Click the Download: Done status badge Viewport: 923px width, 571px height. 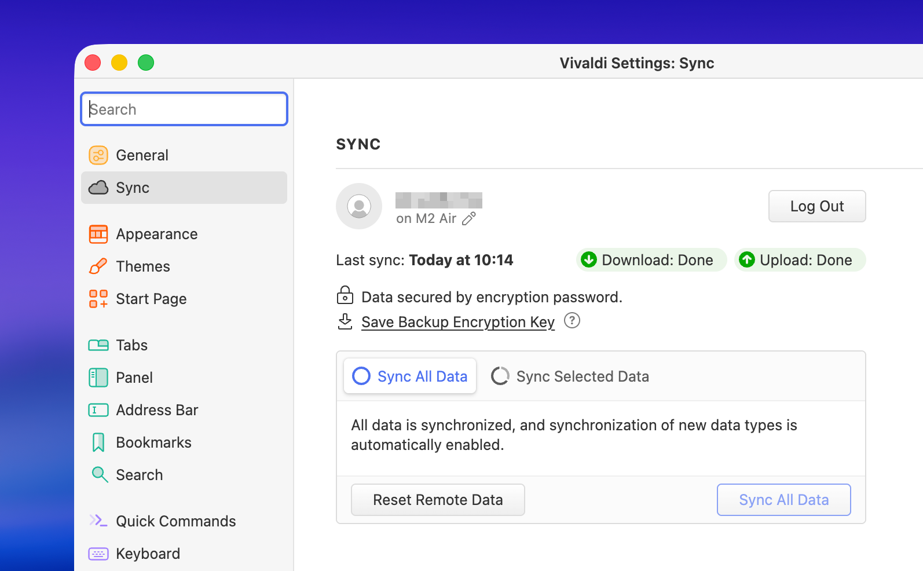(x=651, y=259)
